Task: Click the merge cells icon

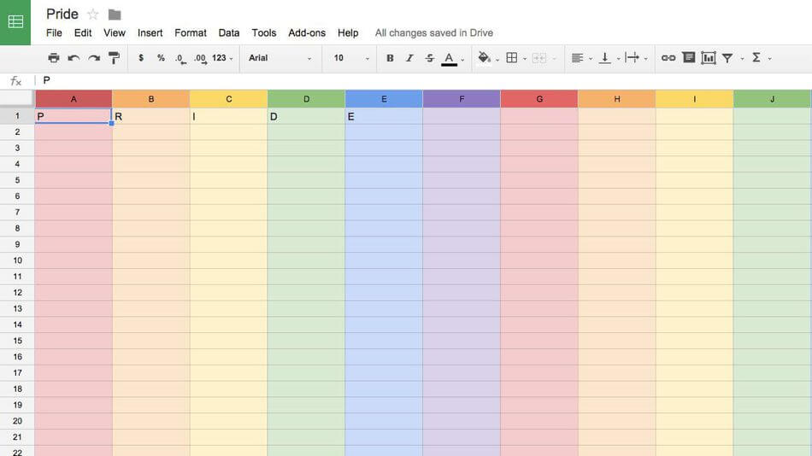Action: coord(539,58)
